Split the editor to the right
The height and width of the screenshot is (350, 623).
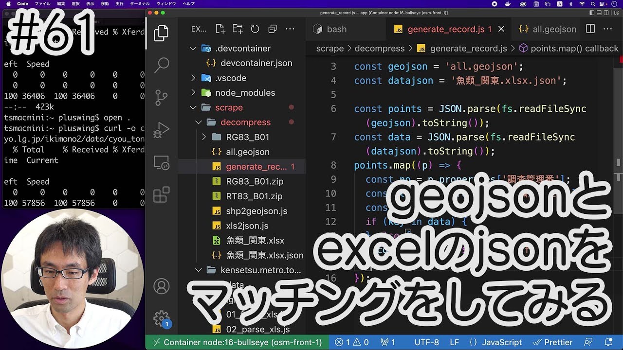pos(590,29)
